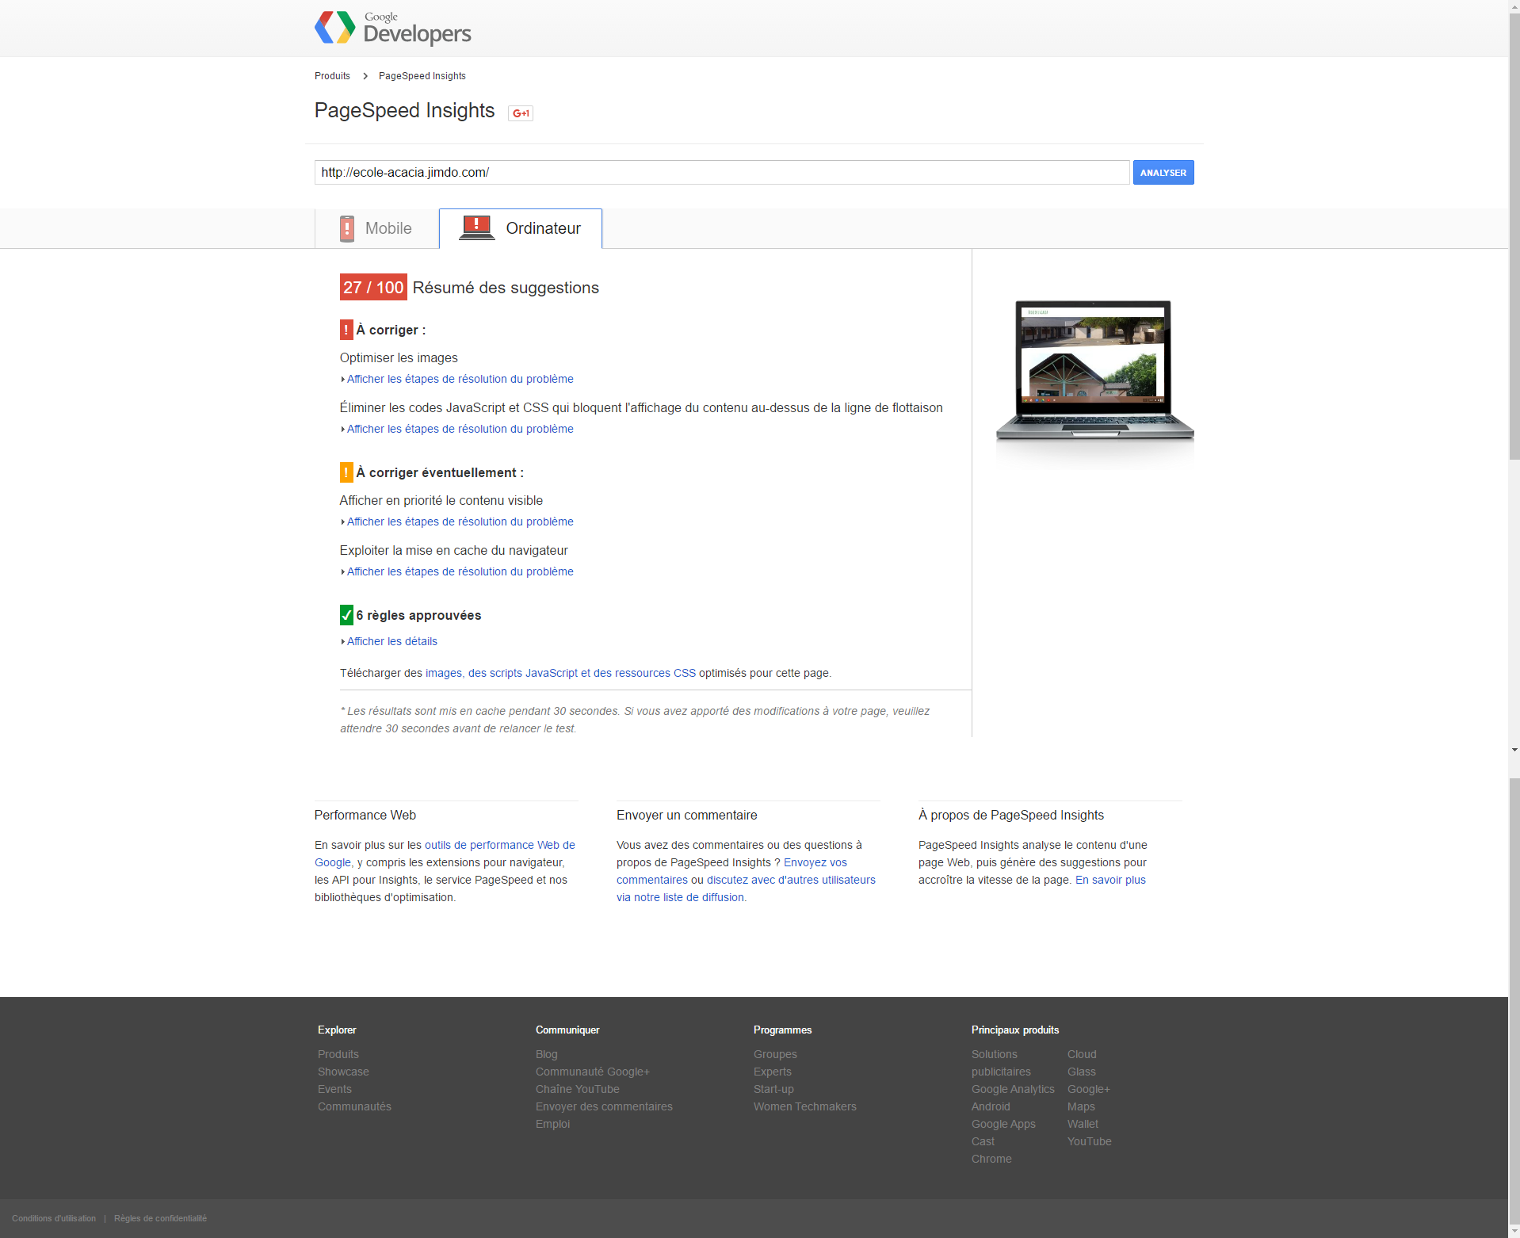Viewport: 1520px width, 1238px height.
Task: Expand resolution steps under Exploiter la mise en cache
Action: 460,571
